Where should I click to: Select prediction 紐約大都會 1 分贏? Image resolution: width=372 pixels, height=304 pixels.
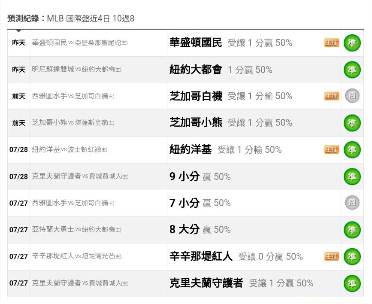(x=221, y=70)
